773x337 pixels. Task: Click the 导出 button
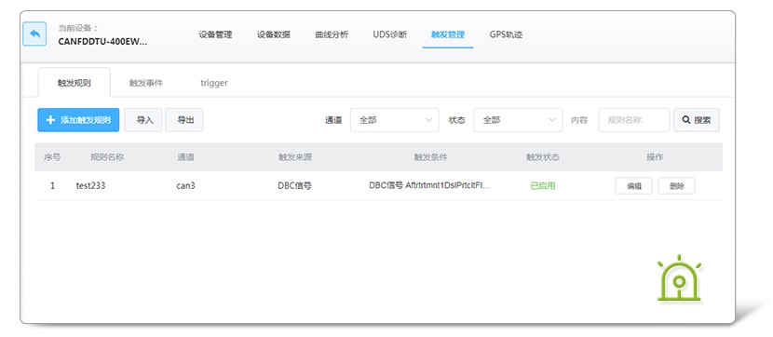183,120
